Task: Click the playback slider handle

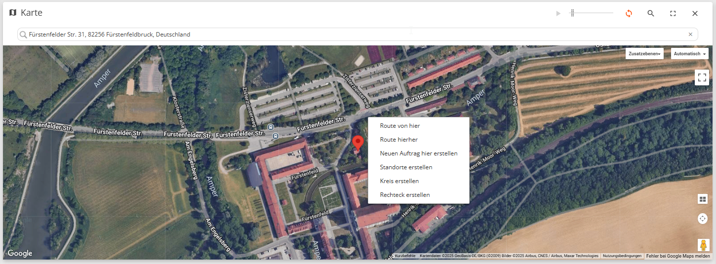Action: [x=573, y=13]
